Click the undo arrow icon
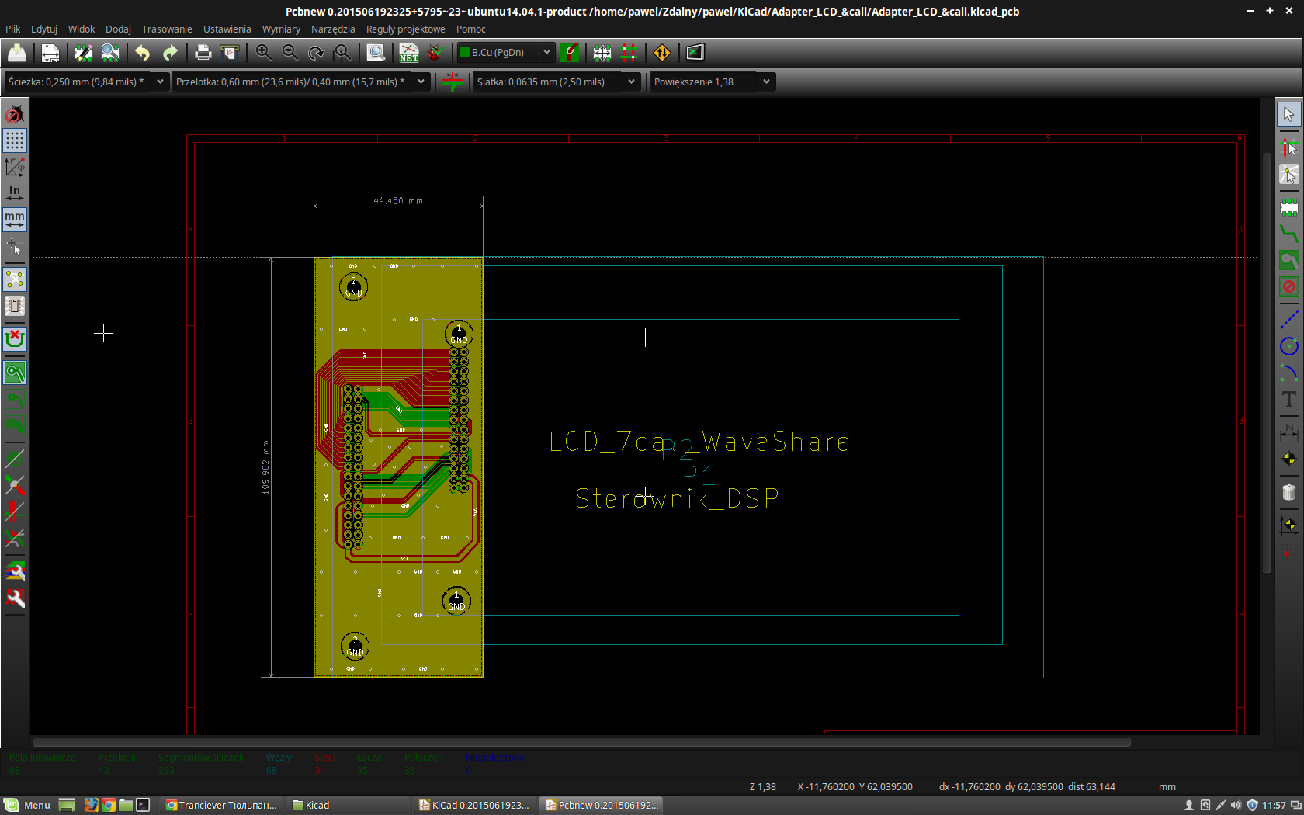1304x815 pixels. (x=142, y=53)
